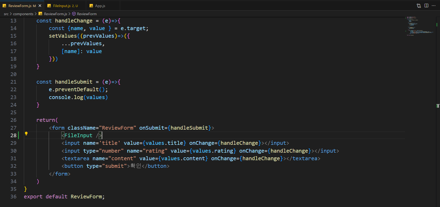Switch to the FileInput.js tab
The image size is (440, 207).
point(65,6)
